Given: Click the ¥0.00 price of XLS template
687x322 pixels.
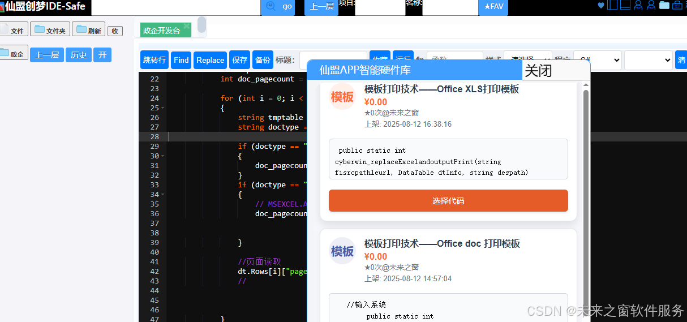Looking at the screenshot, I should point(376,102).
